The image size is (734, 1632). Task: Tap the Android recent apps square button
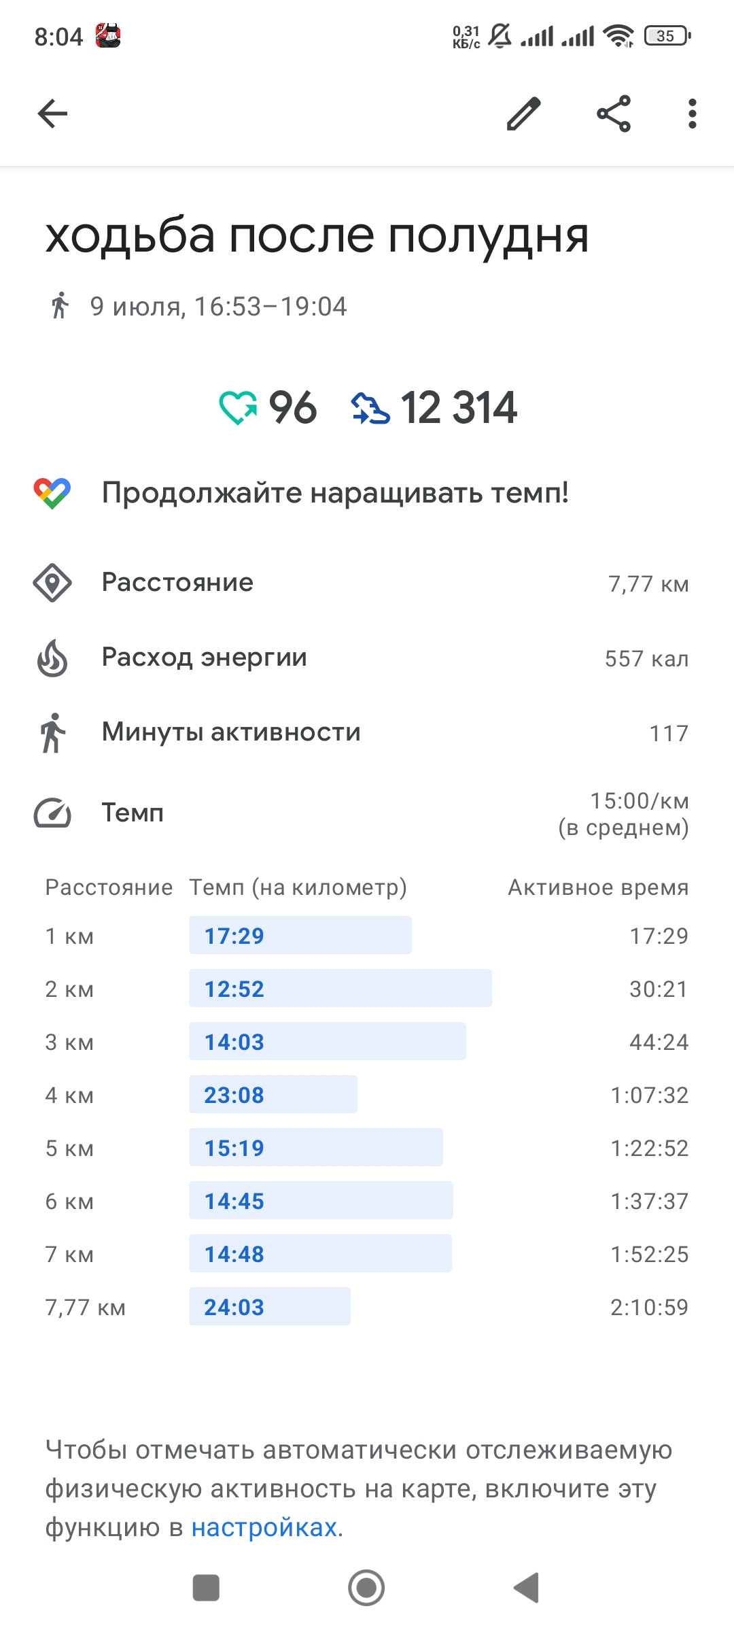(206, 1588)
